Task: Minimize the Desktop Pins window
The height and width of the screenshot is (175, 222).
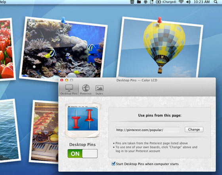Action: click(67, 80)
